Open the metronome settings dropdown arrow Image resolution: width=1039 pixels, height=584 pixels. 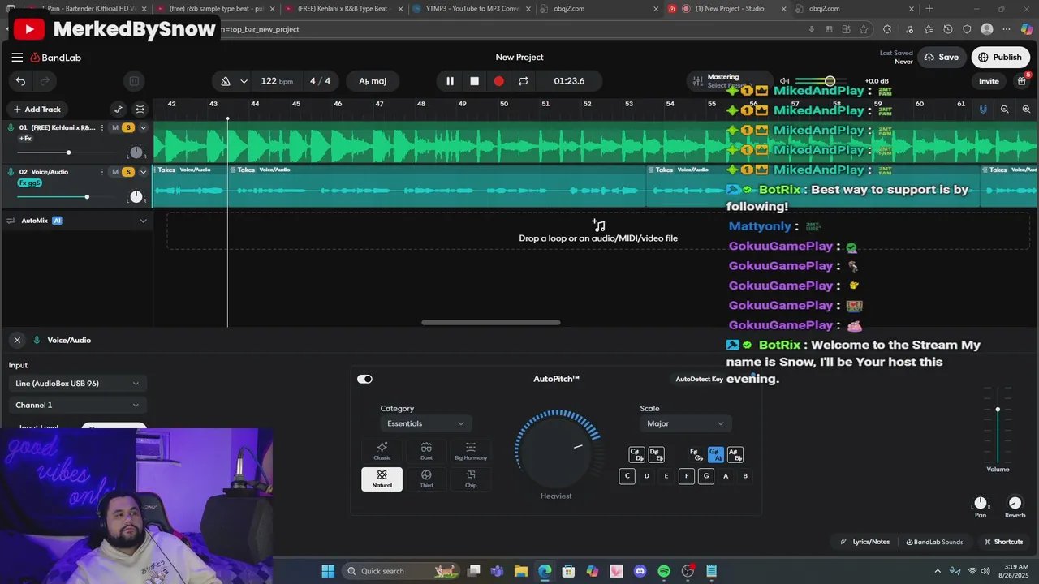[244, 81]
